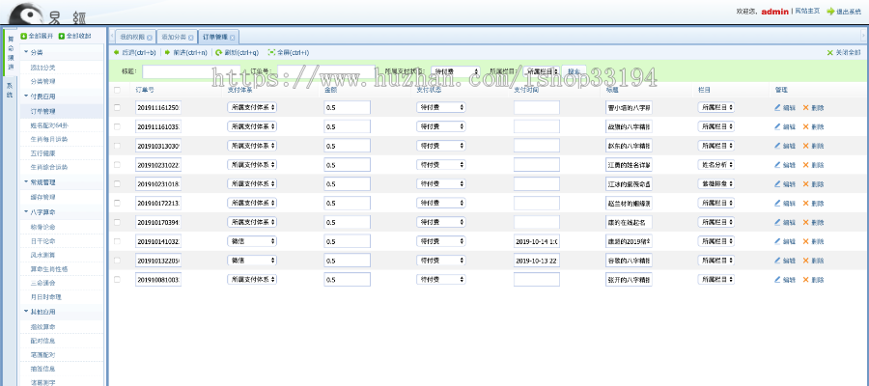Image resolution: width=869 pixels, height=386 pixels.
Task: Open the 所属栏目 filter dropdown beside search
Action: pos(542,71)
